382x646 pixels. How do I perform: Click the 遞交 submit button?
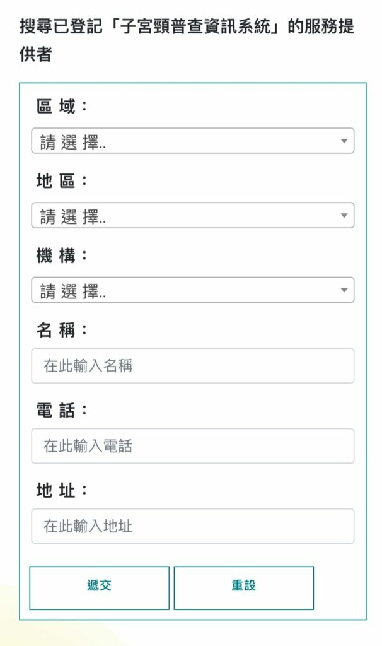[x=98, y=587]
